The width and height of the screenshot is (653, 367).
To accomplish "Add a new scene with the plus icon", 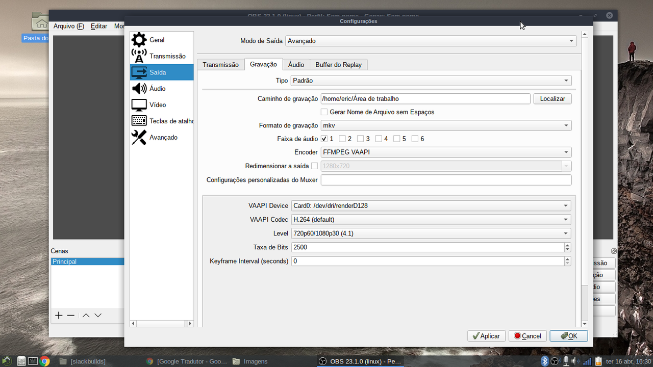I will [x=59, y=316].
